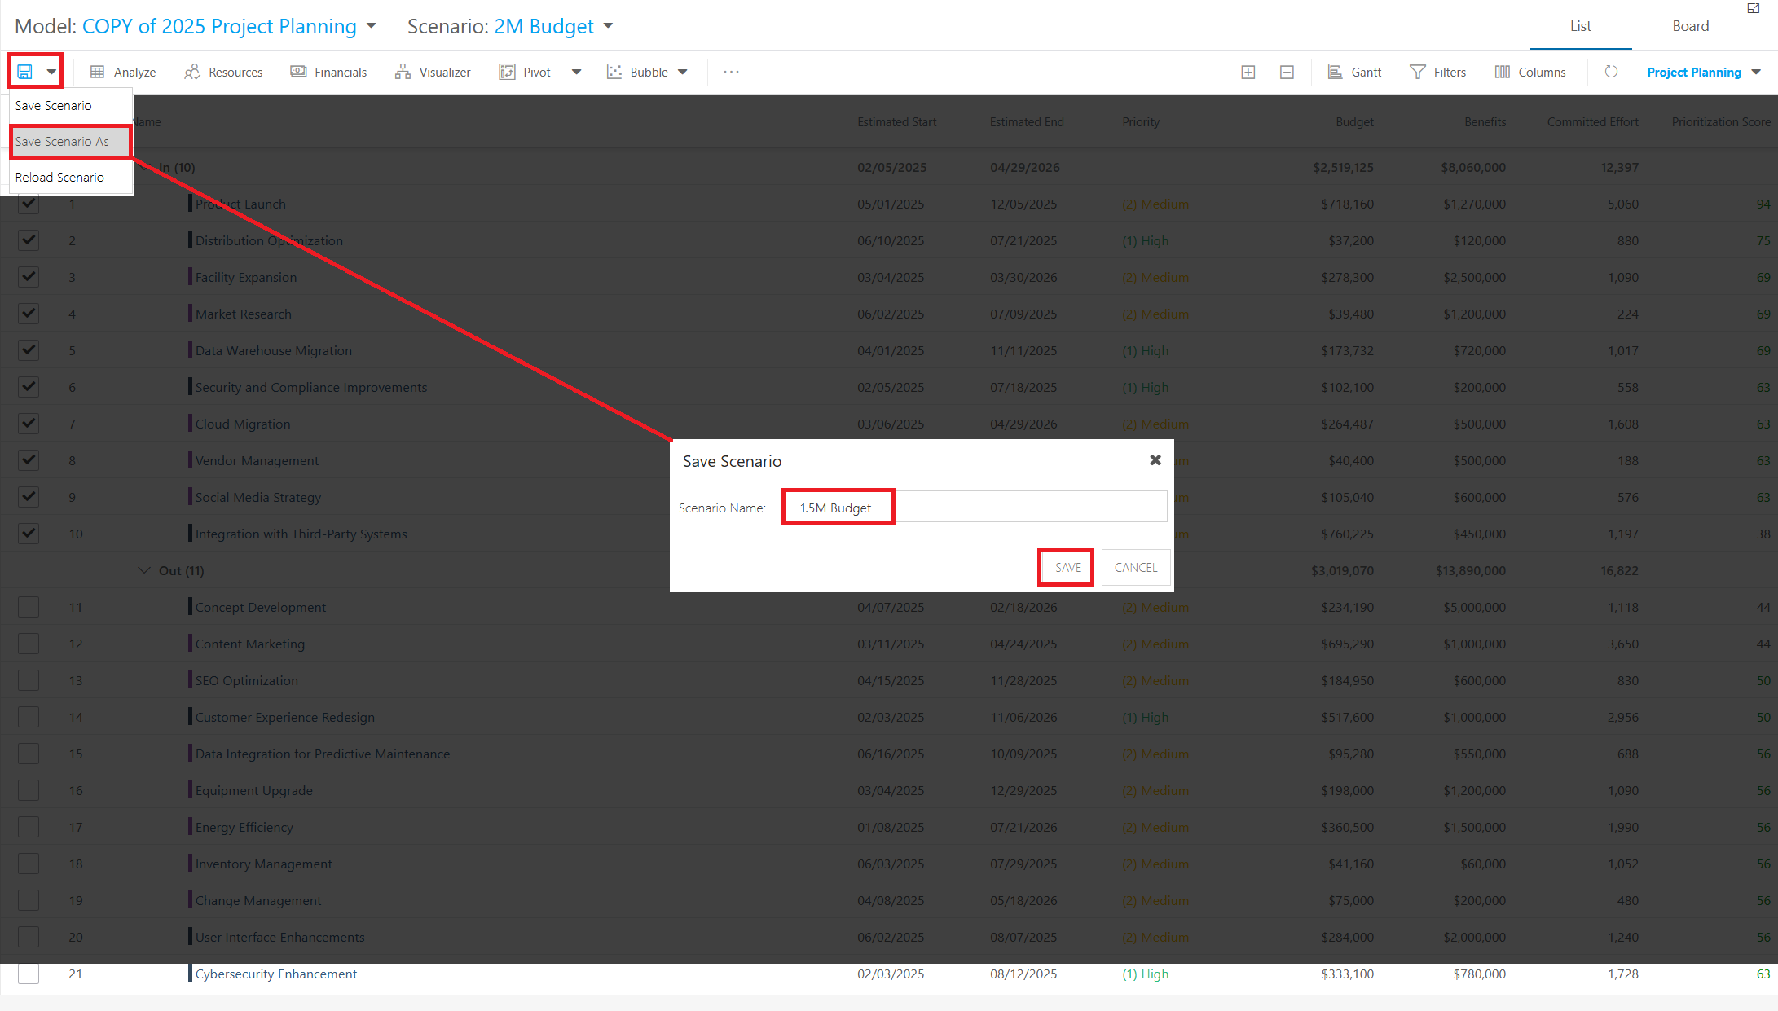
Task: Click the save scenario disk icon
Action: pyautogui.click(x=25, y=72)
